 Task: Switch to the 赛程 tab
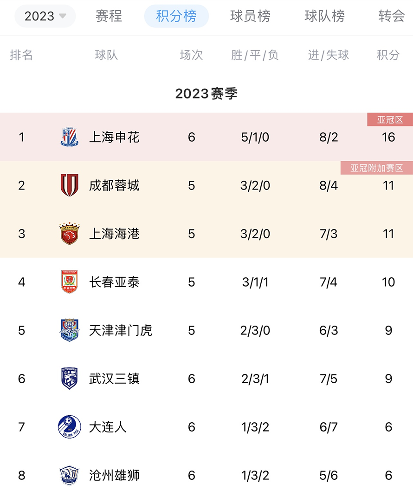pyautogui.click(x=109, y=16)
